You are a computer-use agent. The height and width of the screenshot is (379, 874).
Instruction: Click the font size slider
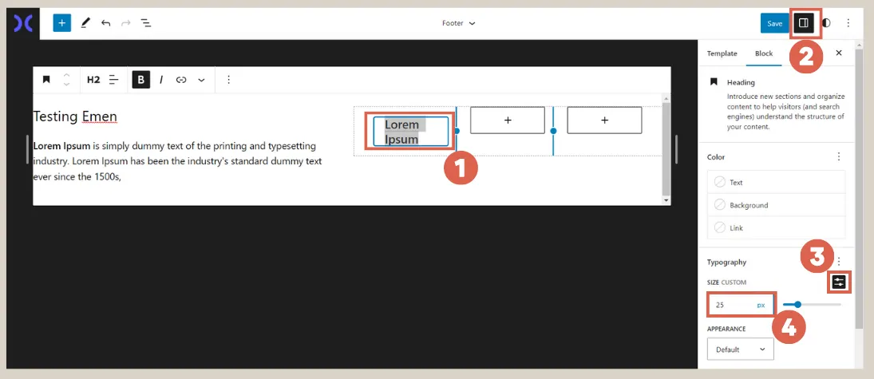coord(812,304)
